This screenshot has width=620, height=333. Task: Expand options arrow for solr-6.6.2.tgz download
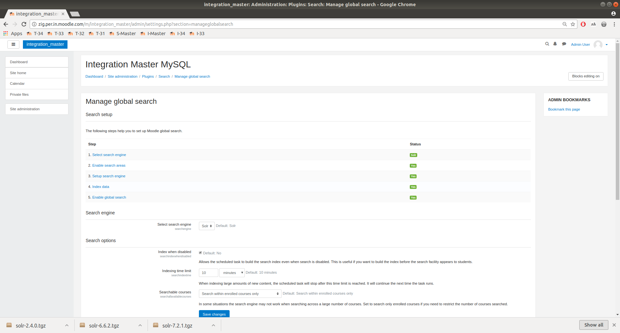140,326
